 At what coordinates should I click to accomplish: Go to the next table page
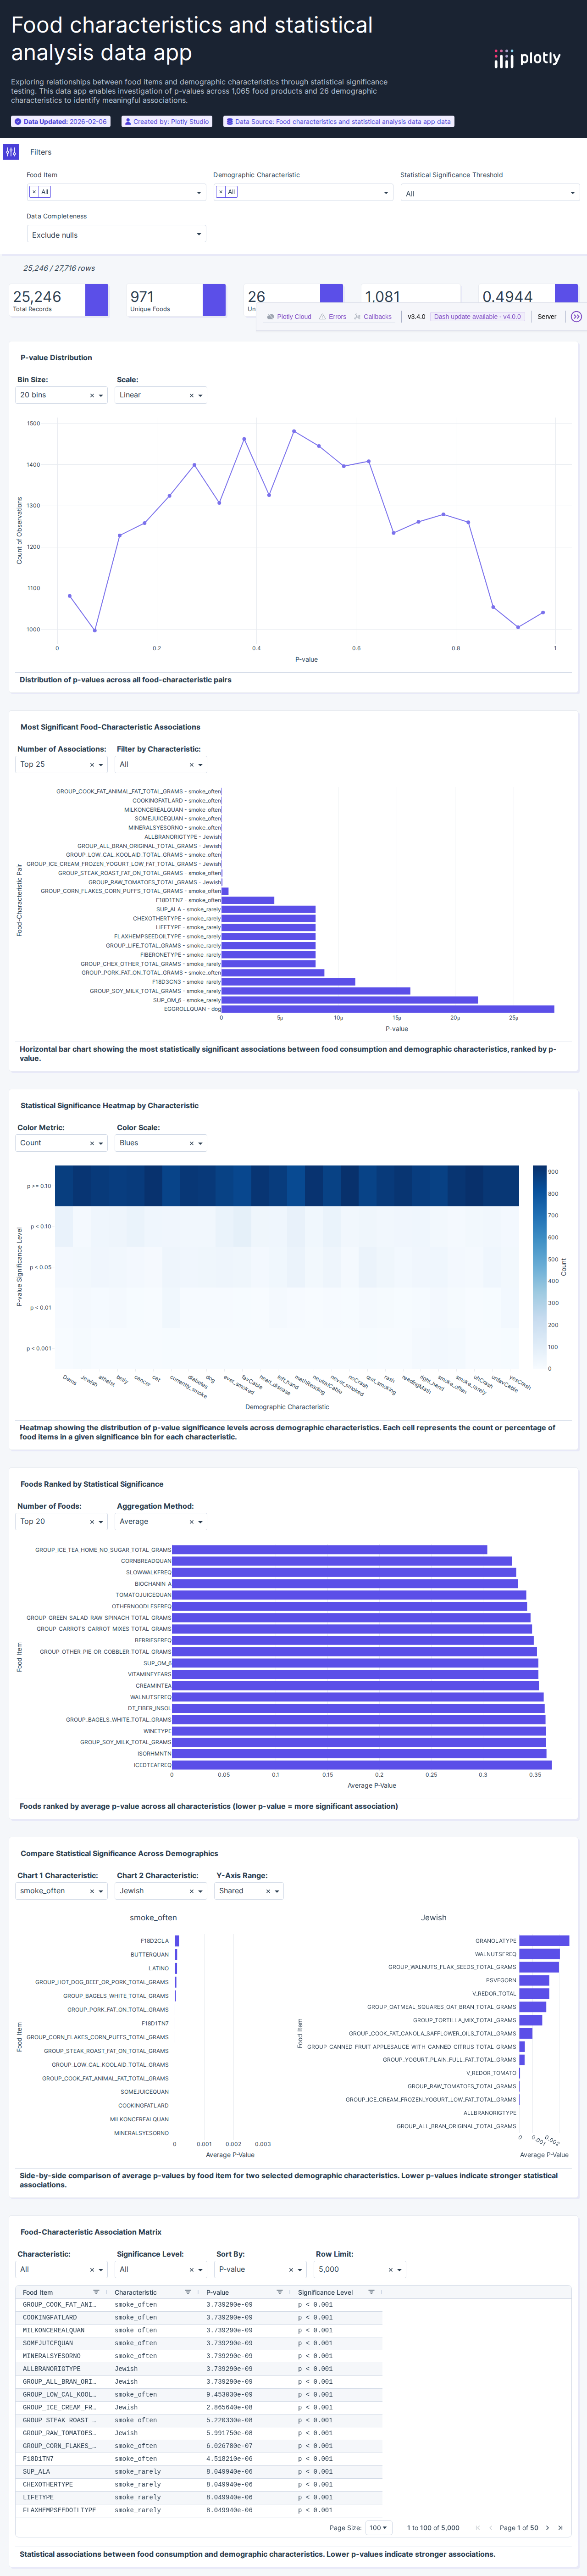(547, 2528)
